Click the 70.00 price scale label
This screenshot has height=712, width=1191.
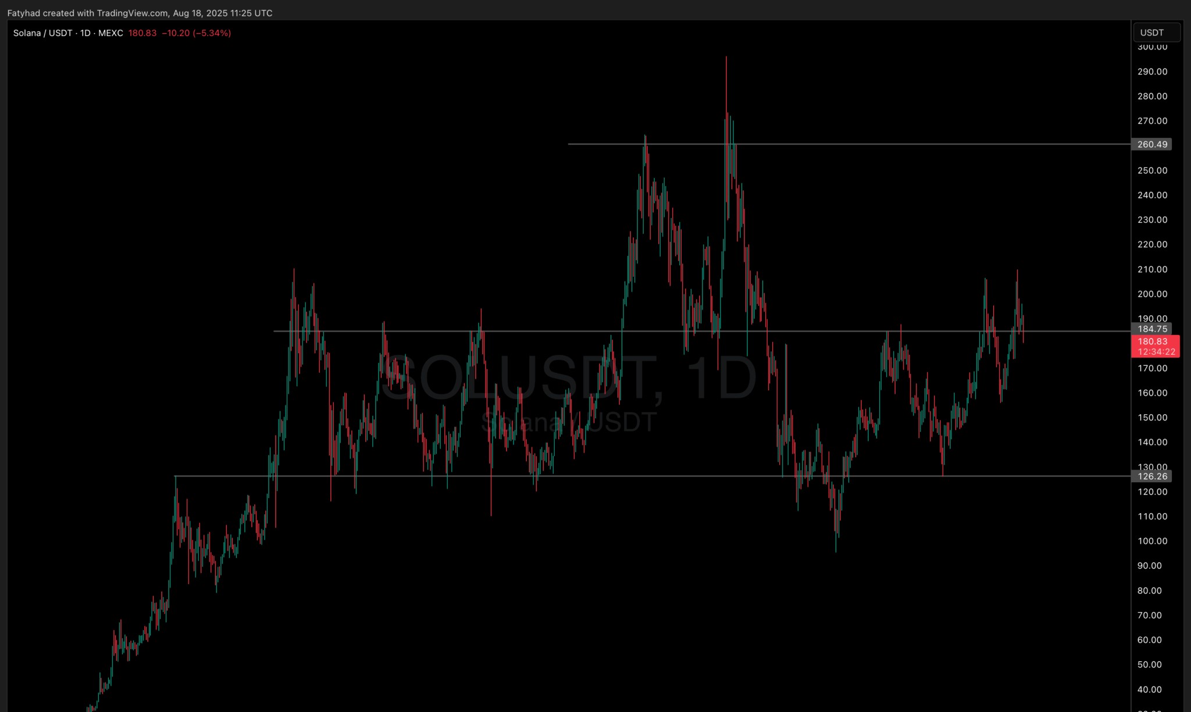1150,615
